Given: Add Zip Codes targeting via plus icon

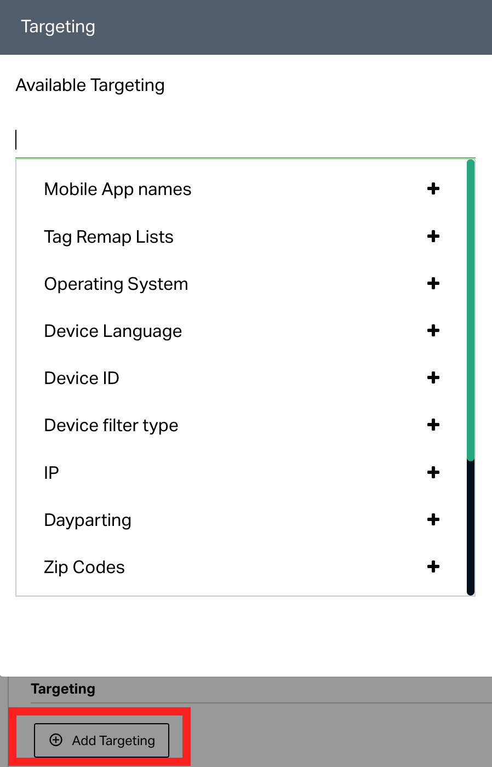Looking at the screenshot, I should 433,566.
